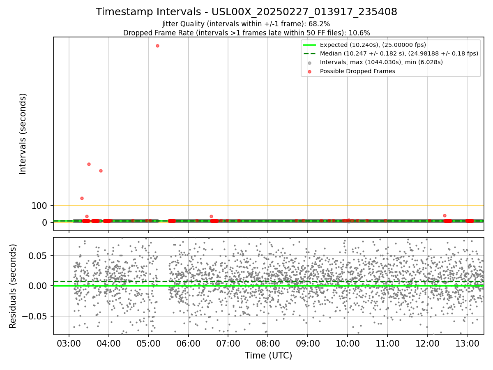Viewport: 493px width, 370px height.
Task: Click the Time (UTC) axis label
Action: click(269, 356)
